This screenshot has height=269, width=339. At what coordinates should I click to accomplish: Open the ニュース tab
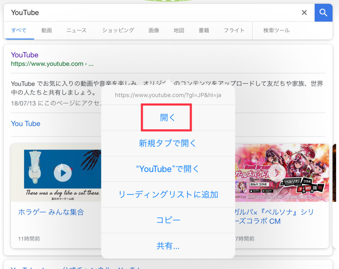[76, 30]
